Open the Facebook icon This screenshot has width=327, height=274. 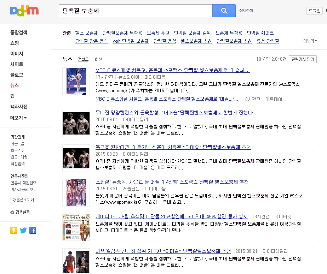pyautogui.click(x=33, y=231)
